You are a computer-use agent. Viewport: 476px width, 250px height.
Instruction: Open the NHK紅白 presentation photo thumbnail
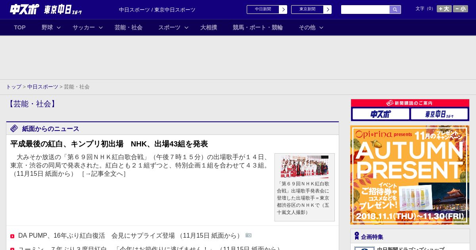pyautogui.click(x=305, y=167)
